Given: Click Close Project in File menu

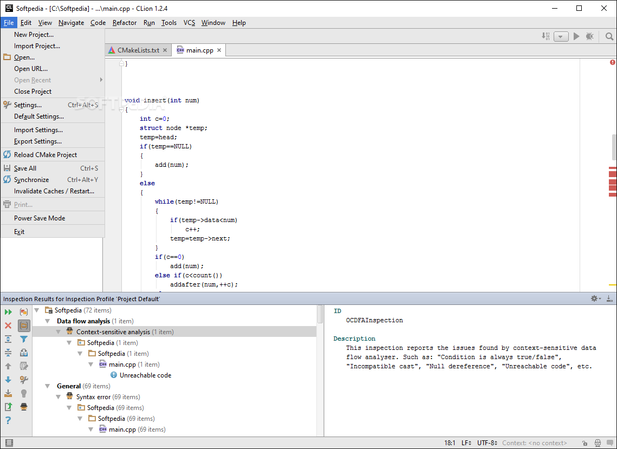Looking at the screenshot, I should coord(53,92).
